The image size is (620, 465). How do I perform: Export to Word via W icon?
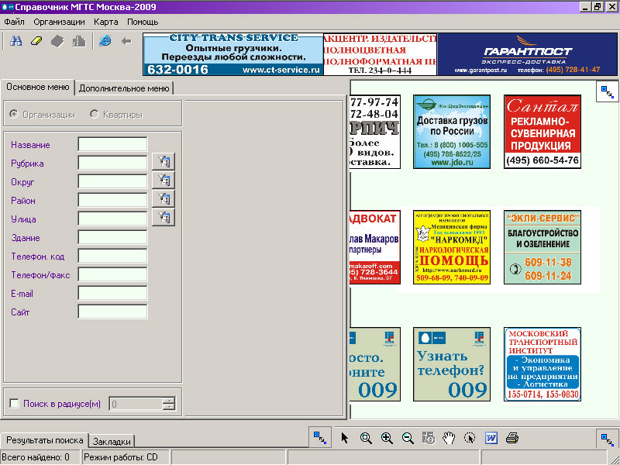point(491,438)
